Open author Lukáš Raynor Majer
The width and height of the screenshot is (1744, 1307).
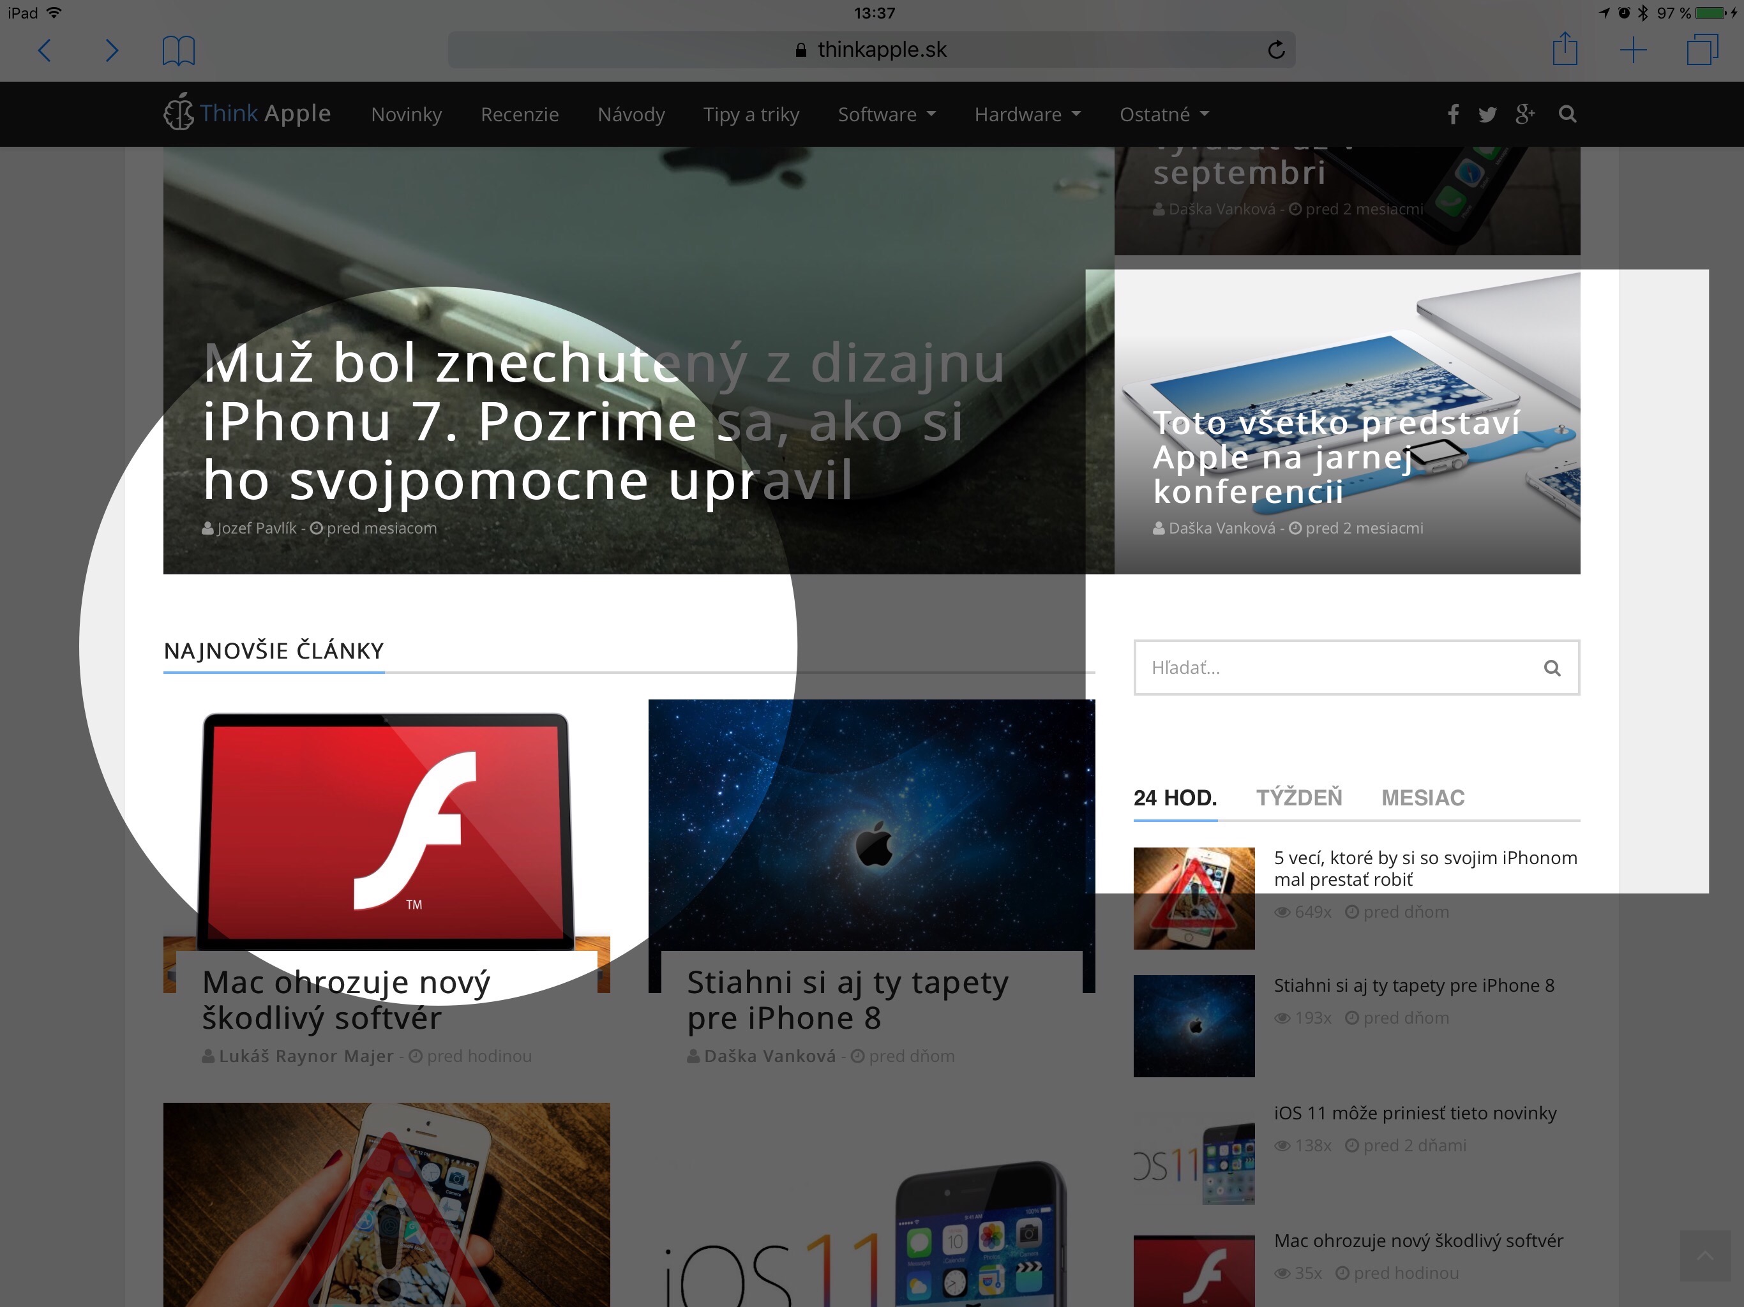tap(306, 1056)
